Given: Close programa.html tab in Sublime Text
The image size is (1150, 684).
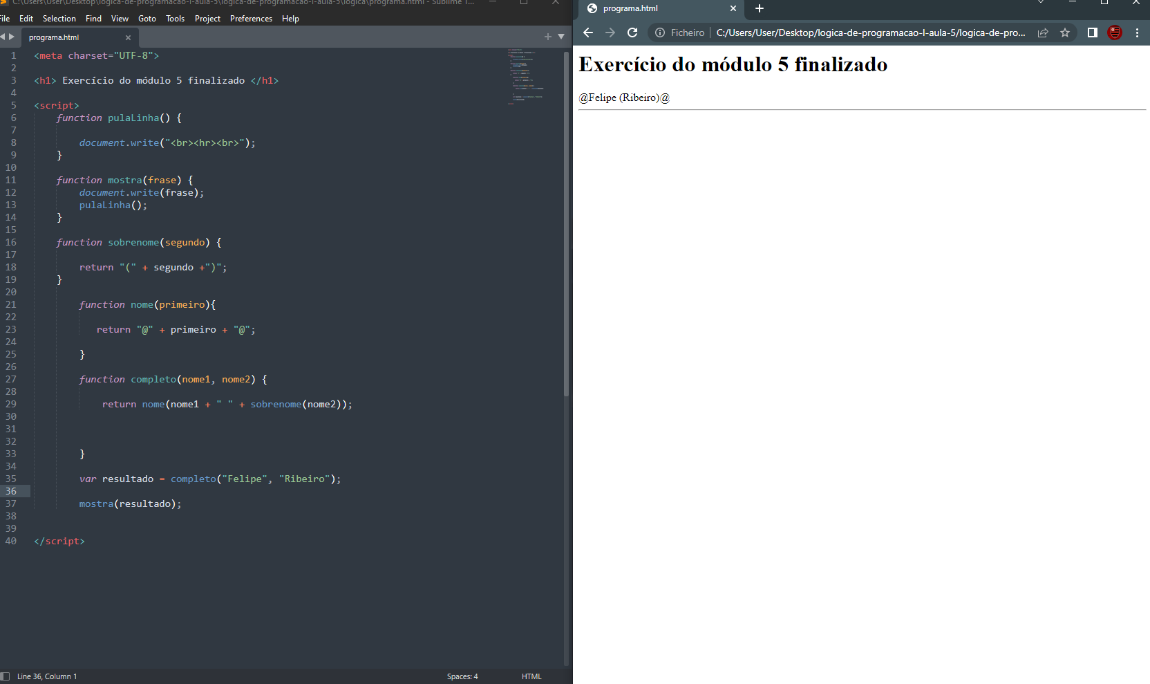Looking at the screenshot, I should [128, 37].
